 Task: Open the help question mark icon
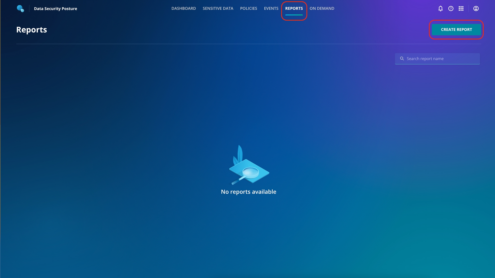pyautogui.click(x=451, y=9)
